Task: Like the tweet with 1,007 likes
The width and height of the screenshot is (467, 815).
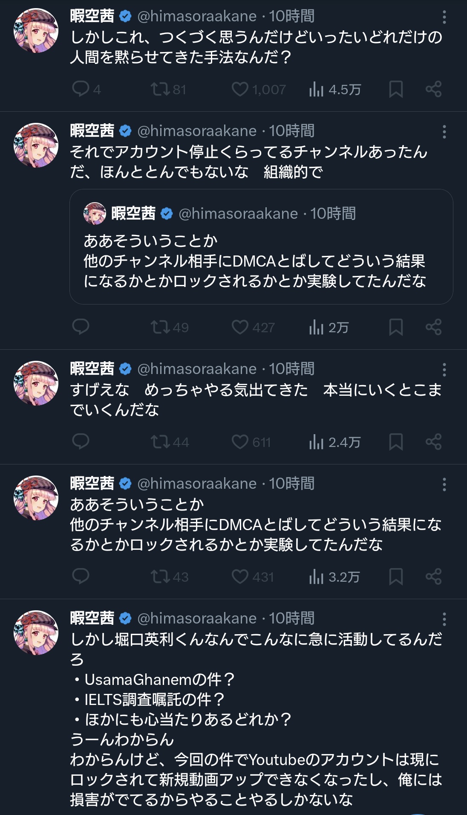Action: tap(240, 89)
